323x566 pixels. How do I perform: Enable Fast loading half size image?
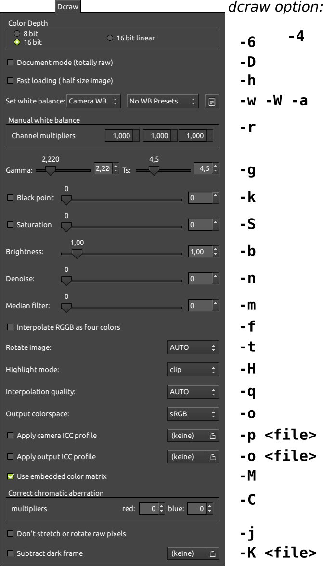pos(11,81)
